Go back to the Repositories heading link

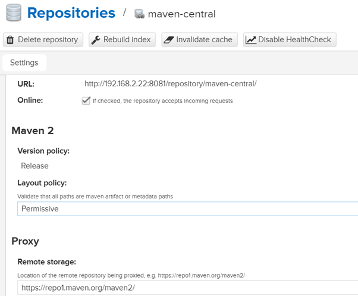click(x=71, y=13)
